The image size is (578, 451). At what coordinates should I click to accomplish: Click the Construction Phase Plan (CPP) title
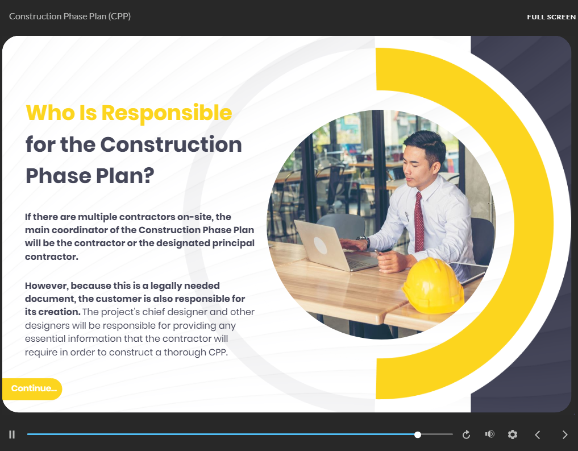(70, 16)
